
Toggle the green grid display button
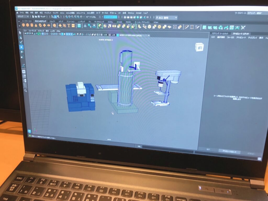pyautogui.click(x=39, y=34)
